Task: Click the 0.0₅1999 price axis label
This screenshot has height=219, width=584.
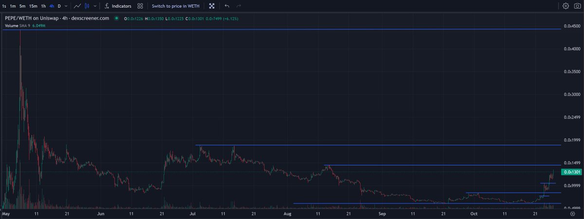Action: (x=572, y=140)
